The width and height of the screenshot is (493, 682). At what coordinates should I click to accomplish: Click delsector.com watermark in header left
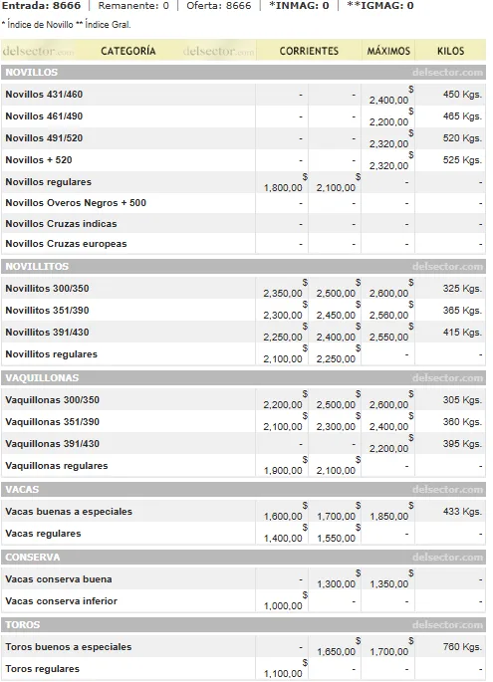[38, 52]
